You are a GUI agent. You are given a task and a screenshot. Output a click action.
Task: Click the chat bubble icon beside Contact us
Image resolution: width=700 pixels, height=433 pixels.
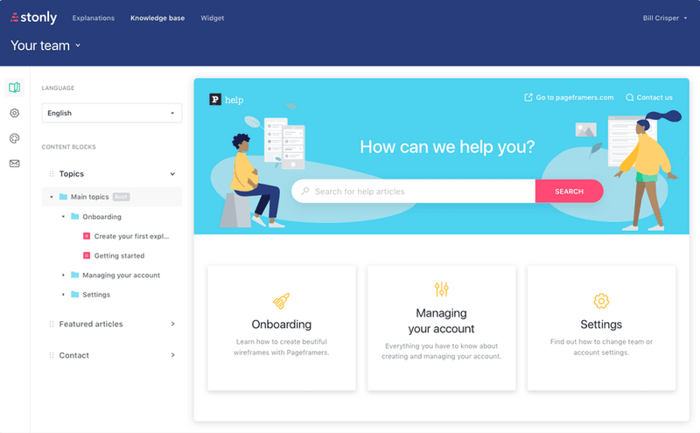(x=629, y=97)
